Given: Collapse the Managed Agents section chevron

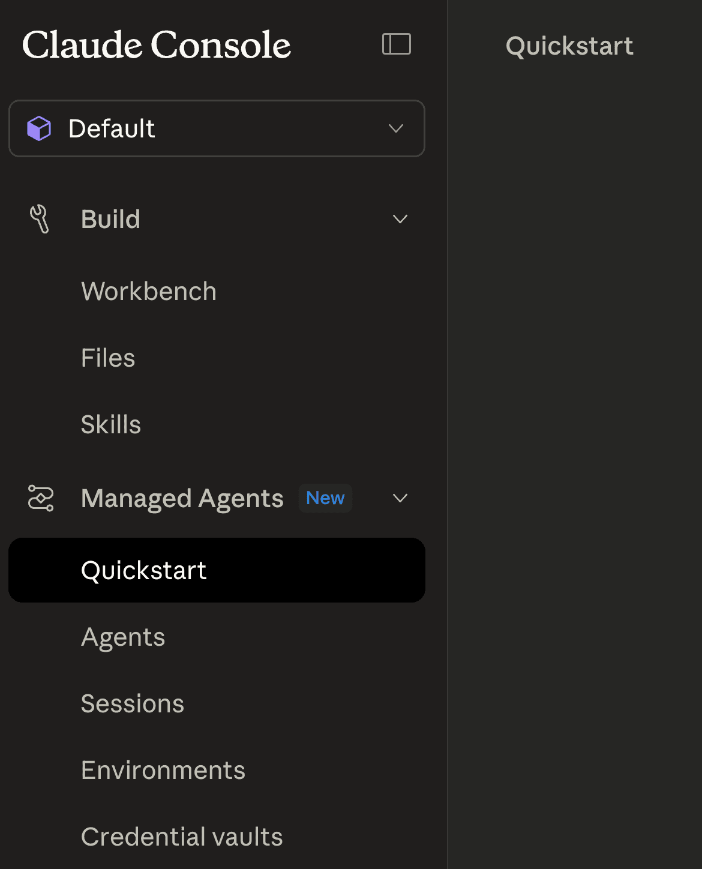Looking at the screenshot, I should point(400,498).
